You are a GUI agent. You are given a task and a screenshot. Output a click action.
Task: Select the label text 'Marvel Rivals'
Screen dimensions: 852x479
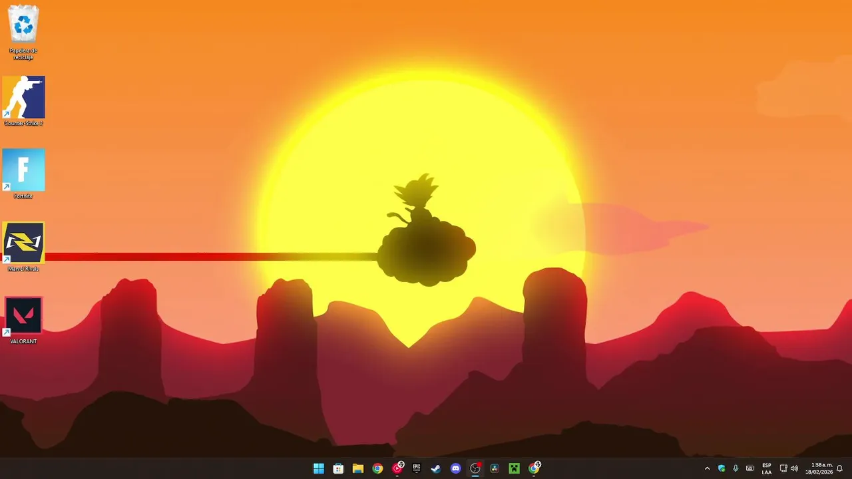[x=23, y=269]
